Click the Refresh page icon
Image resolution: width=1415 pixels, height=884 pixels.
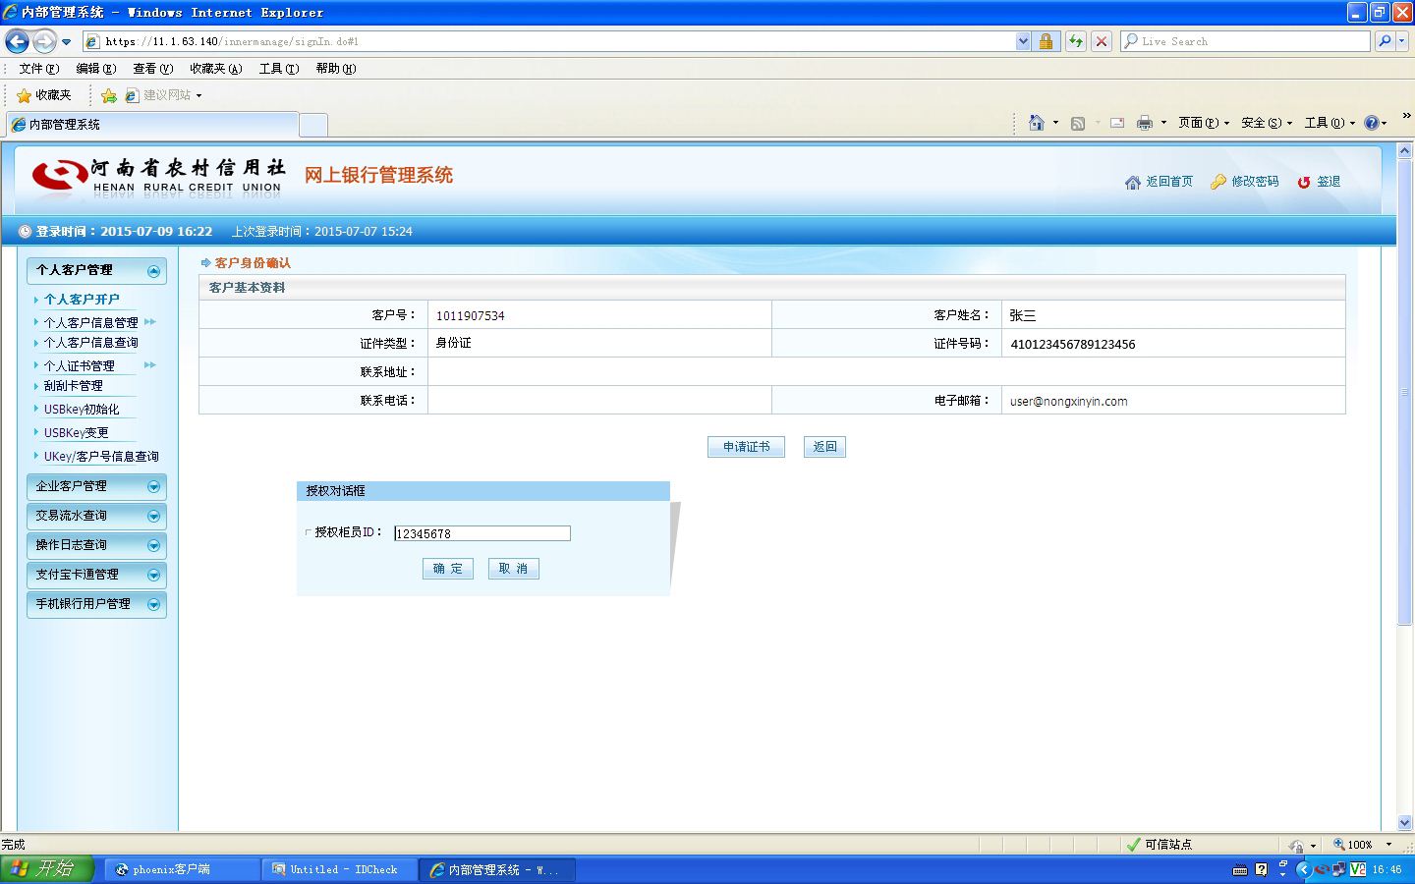pyautogui.click(x=1076, y=41)
